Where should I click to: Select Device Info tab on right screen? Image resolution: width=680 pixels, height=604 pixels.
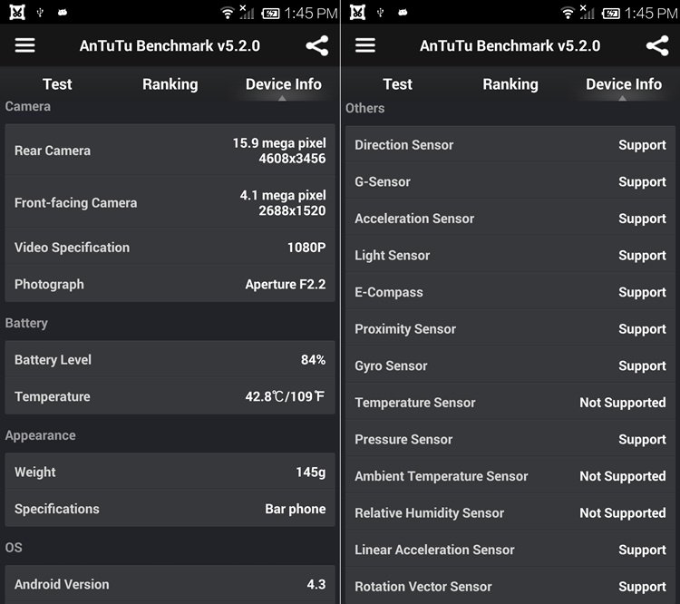(x=624, y=84)
